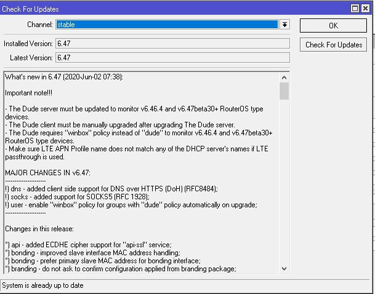Click 'prefer primary slave MAC address' line

point(103,261)
